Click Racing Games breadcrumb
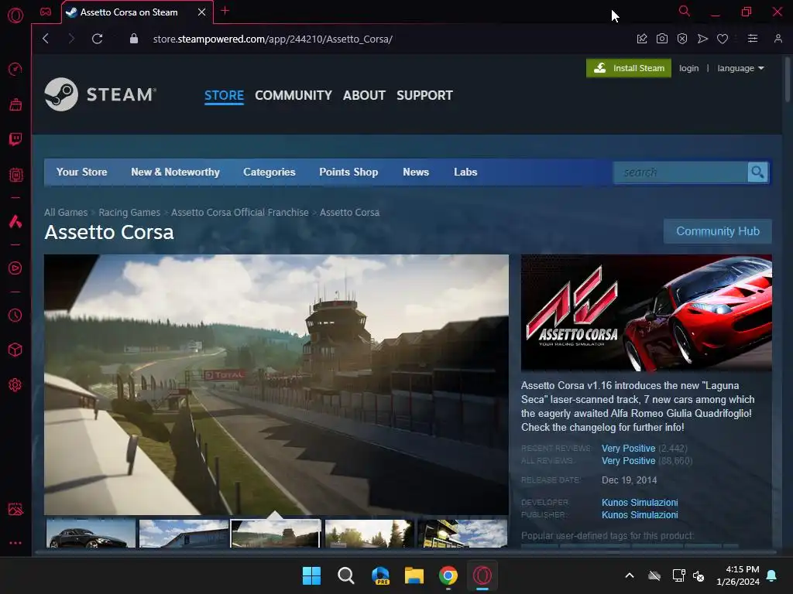Image resolution: width=793 pixels, height=594 pixels. [x=129, y=213]
